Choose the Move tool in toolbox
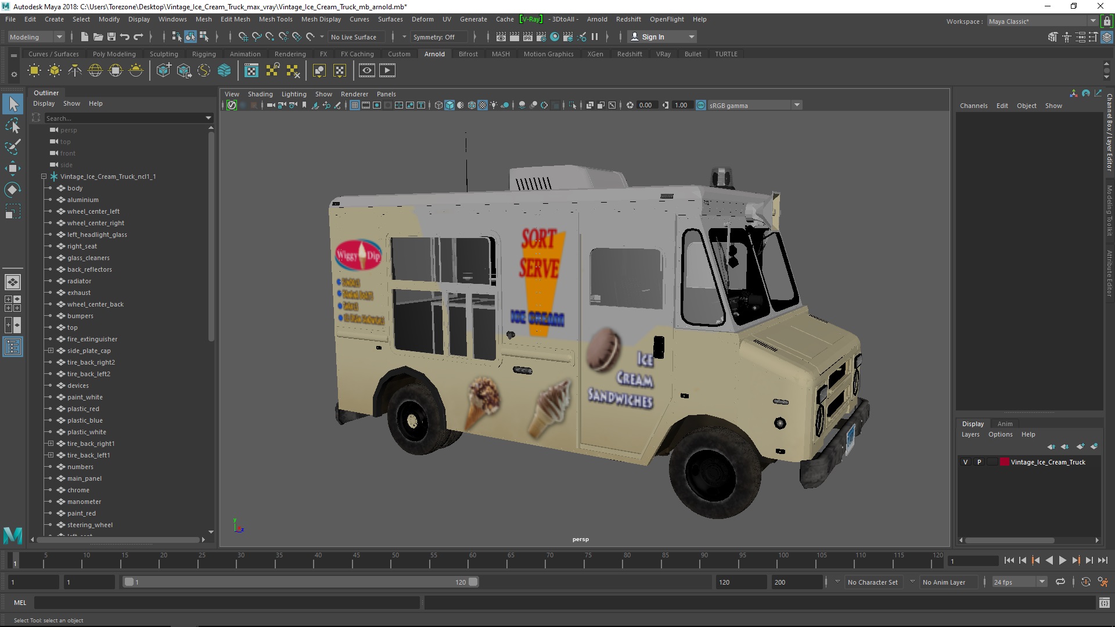Image resolution: width=1115 pixels, height=627 pixels. click(x=13, y=168)
